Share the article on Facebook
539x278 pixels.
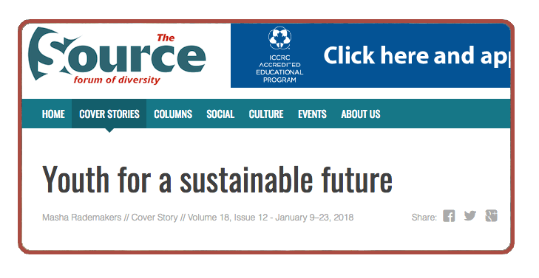(449, 216)
